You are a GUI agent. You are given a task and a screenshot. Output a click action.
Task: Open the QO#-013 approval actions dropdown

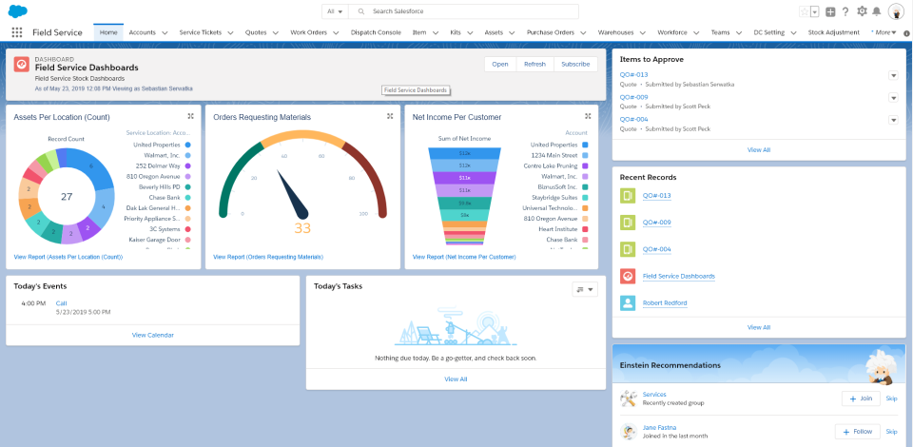coord(893,76)
